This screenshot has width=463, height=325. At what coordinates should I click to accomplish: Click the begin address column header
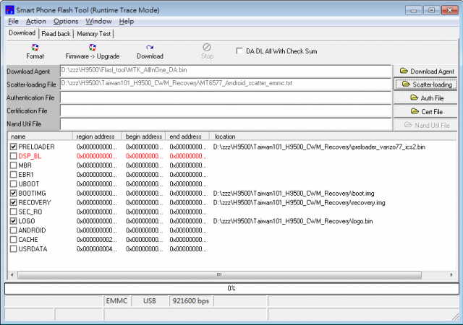pyautogui.click(x=144, y=136)
